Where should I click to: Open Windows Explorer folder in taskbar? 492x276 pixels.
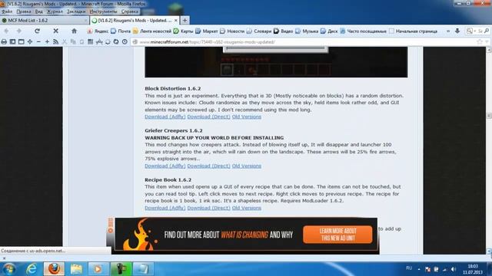(x=76, y=269)
